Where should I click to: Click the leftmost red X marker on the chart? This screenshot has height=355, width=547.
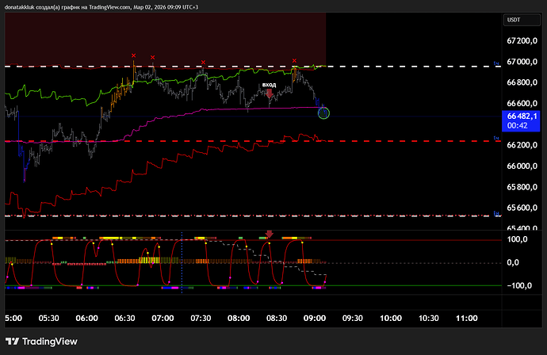pyautogui.click(x=133, y=56)
